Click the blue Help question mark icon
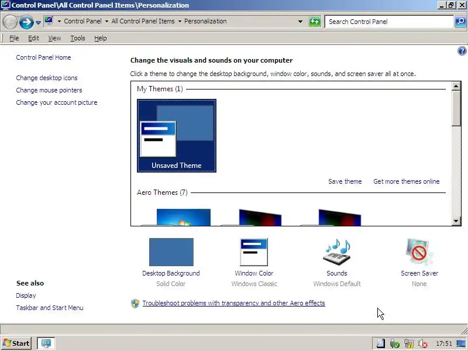 pos(462,51)
